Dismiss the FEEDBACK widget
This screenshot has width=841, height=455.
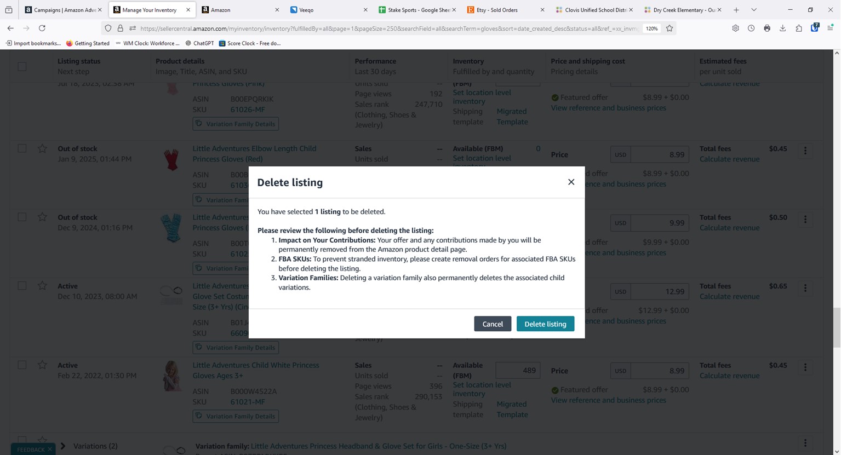[x=50, y=450]
